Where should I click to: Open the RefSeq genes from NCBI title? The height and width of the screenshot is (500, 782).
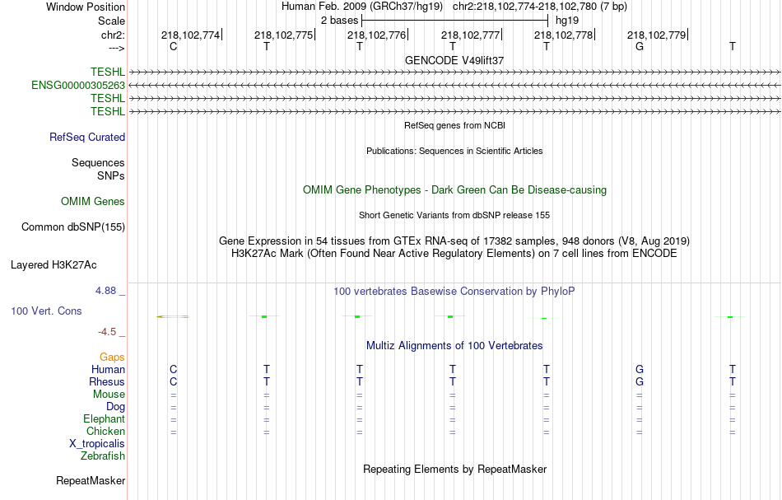454,125
